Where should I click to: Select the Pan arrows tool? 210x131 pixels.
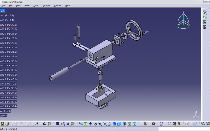point(91,124)
